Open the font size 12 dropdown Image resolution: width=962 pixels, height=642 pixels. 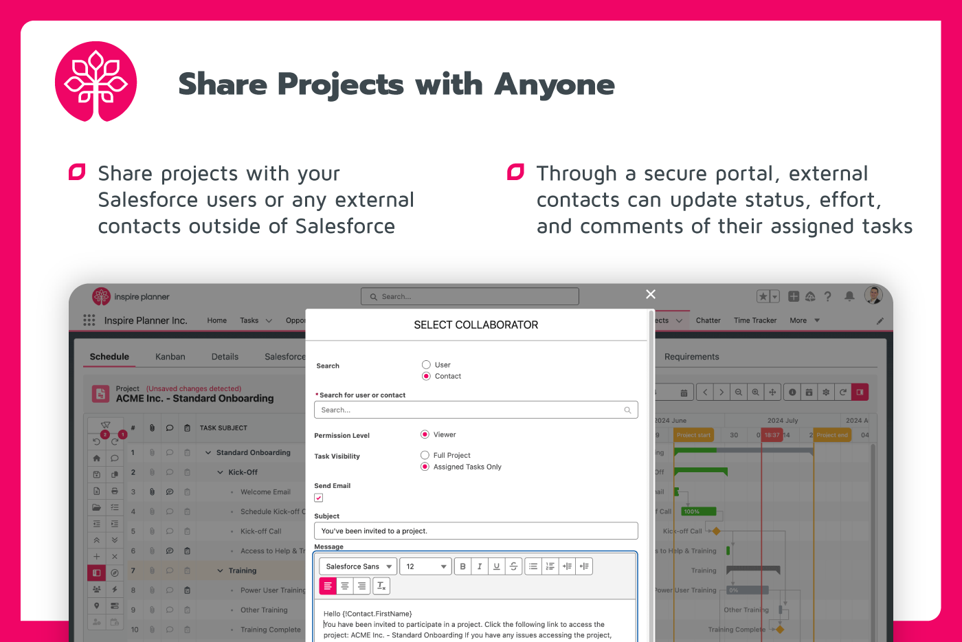pos(425,566)
